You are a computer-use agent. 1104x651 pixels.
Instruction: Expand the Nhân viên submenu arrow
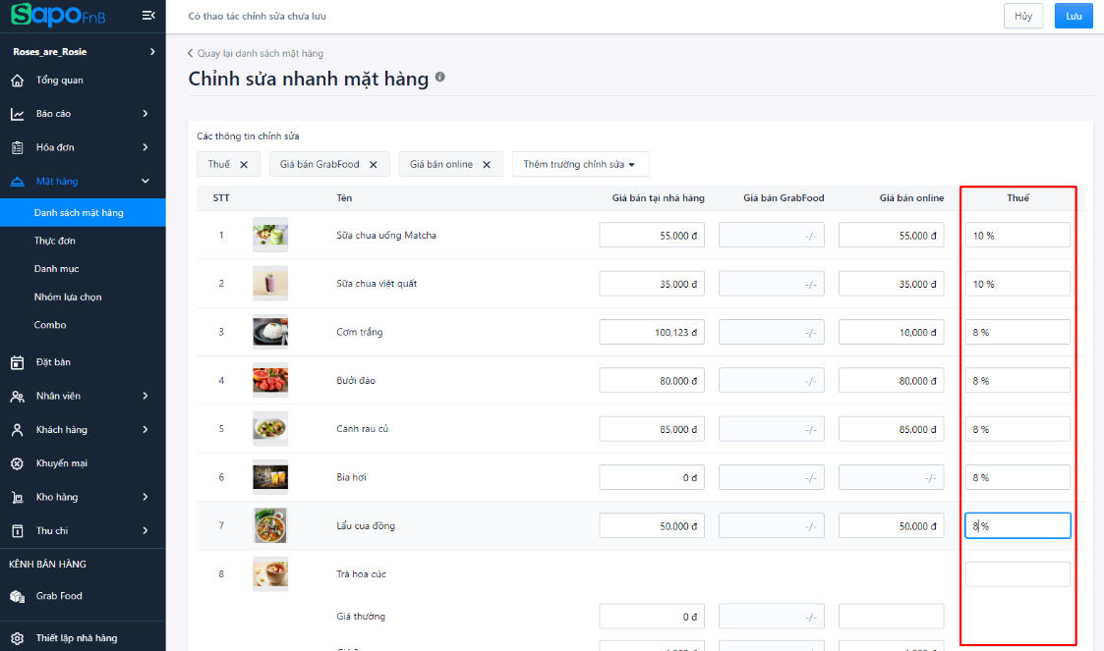point(145,396)
